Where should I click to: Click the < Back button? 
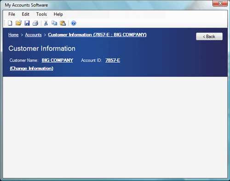click(209, 36)
